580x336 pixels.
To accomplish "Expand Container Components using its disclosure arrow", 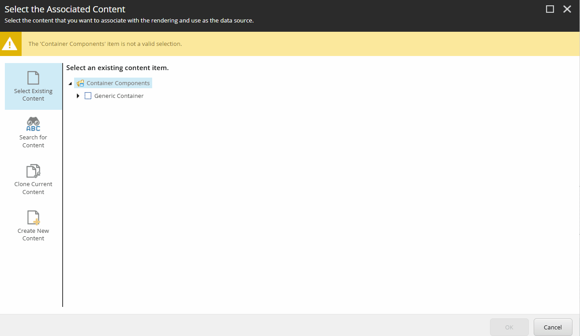I will click(x=70, y=83).
